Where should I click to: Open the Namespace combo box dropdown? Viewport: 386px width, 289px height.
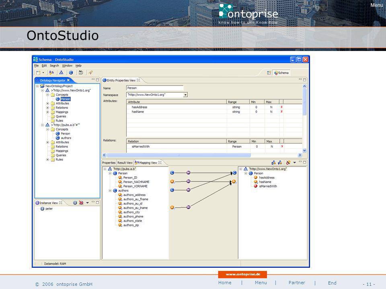click(185, 95)
